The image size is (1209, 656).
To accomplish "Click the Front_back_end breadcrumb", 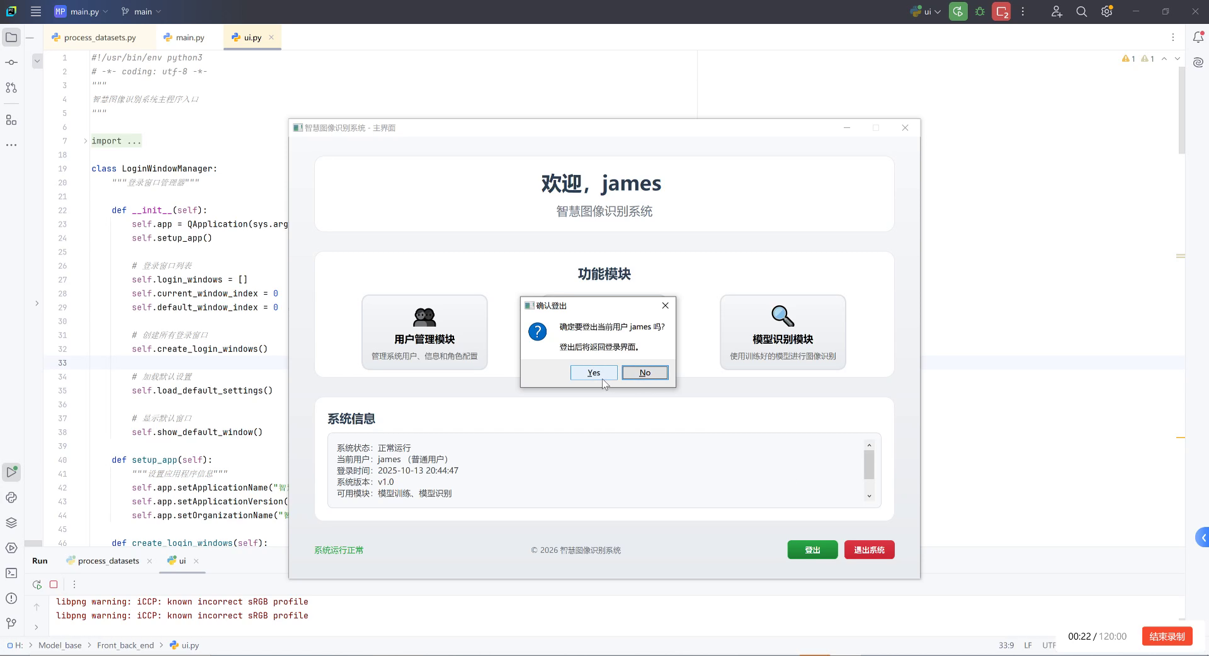I will click(125, 645).
